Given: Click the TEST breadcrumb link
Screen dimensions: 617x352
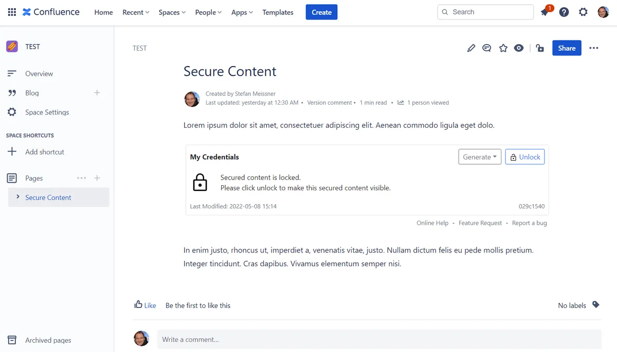Looking at the screenshot, I should 140,48.
